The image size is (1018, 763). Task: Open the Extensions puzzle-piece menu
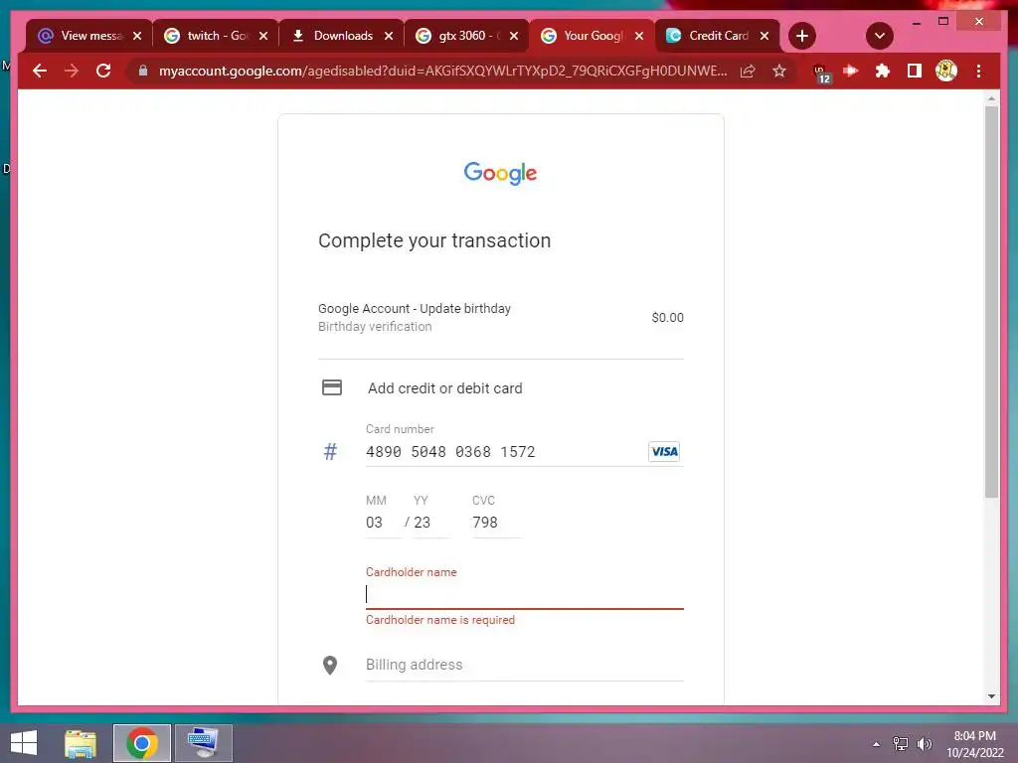tap(883, 71)
